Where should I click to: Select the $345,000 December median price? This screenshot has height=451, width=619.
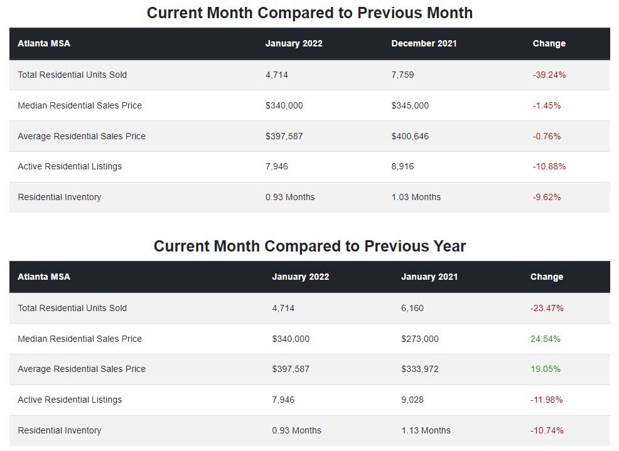point(410,105)
